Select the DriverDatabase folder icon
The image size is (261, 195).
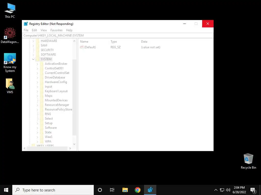tap(42, 77)
